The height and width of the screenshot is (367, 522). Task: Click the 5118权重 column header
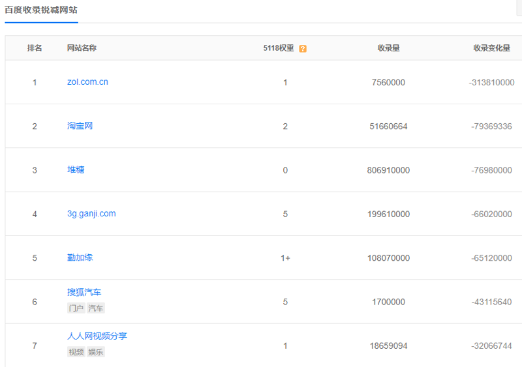pos(279,48)
